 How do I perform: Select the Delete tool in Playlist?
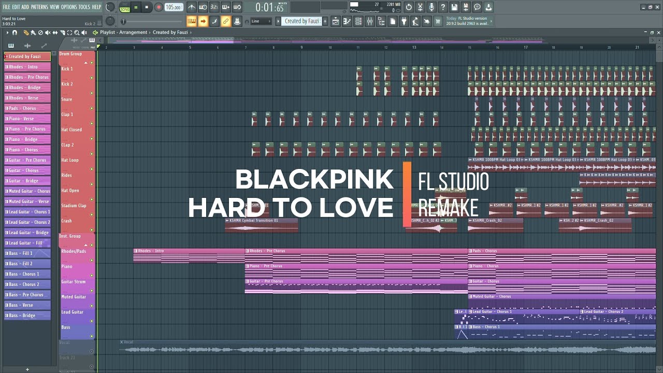click(x=40, y=33)
